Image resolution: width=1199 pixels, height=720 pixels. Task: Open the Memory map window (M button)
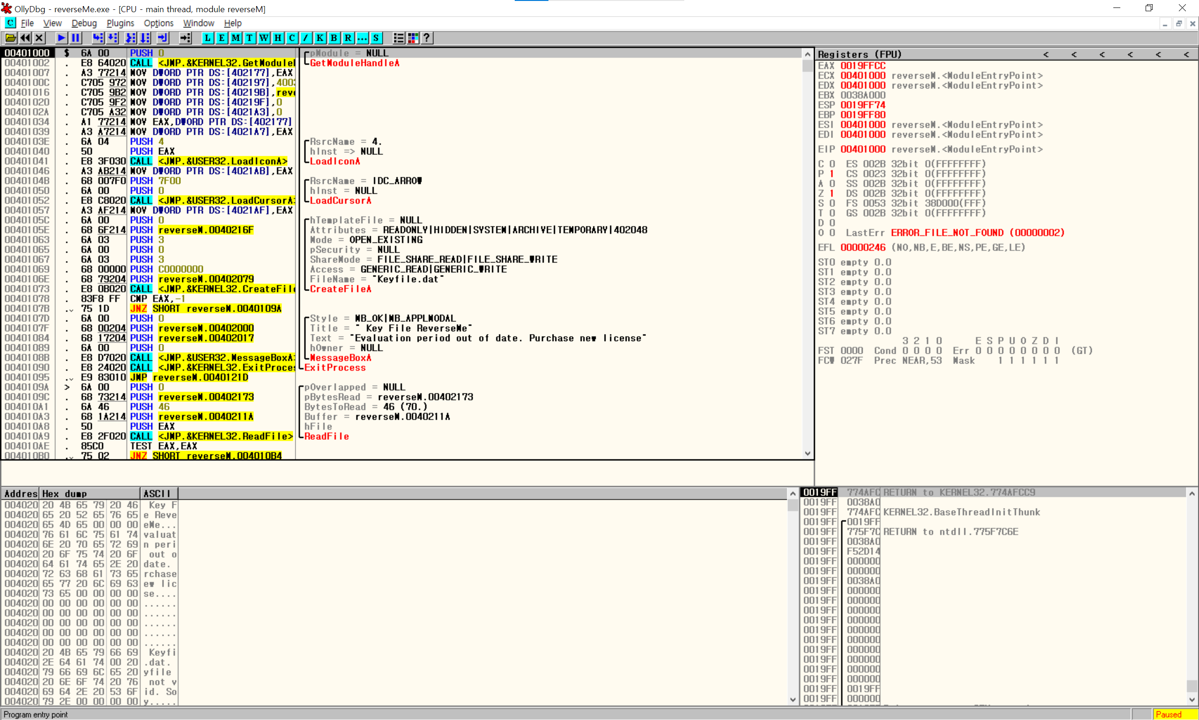point(236,38)
